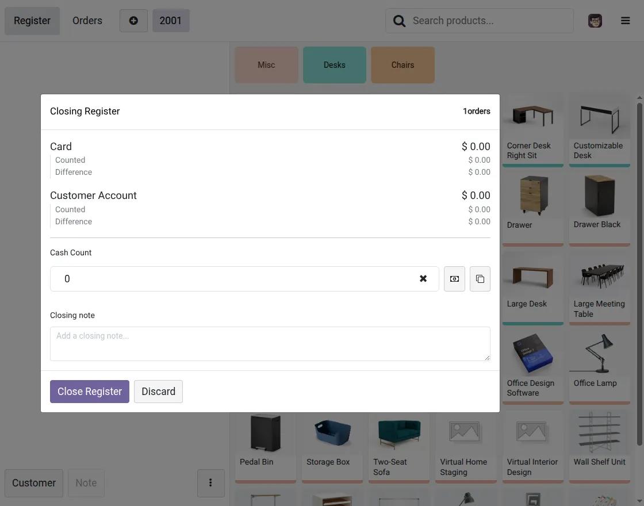This screenshot has width=644, height=506.
Task: Click the user avatar icon
Action: point(595,21)
